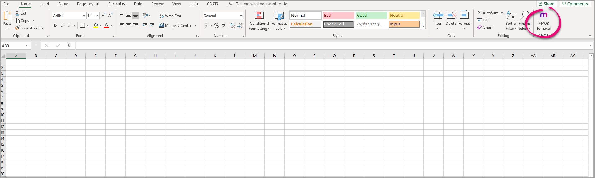Screen dimensions: 595x178
Task: Open the font size dropdown
Action: click(98, 16)
